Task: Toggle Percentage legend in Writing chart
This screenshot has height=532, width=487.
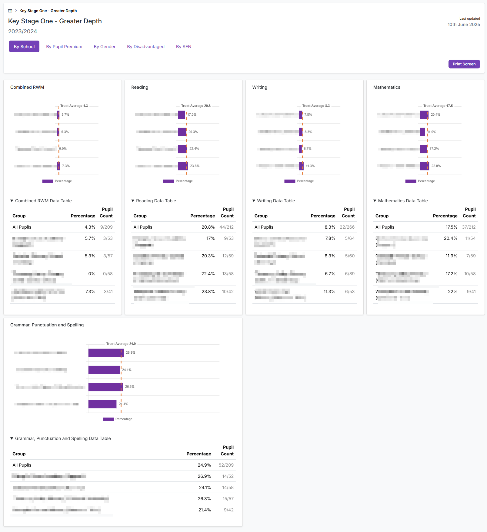Action: 299,181
